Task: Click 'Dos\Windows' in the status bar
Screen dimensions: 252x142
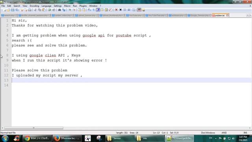Action: pyautogui.click(x=208, y=133)
